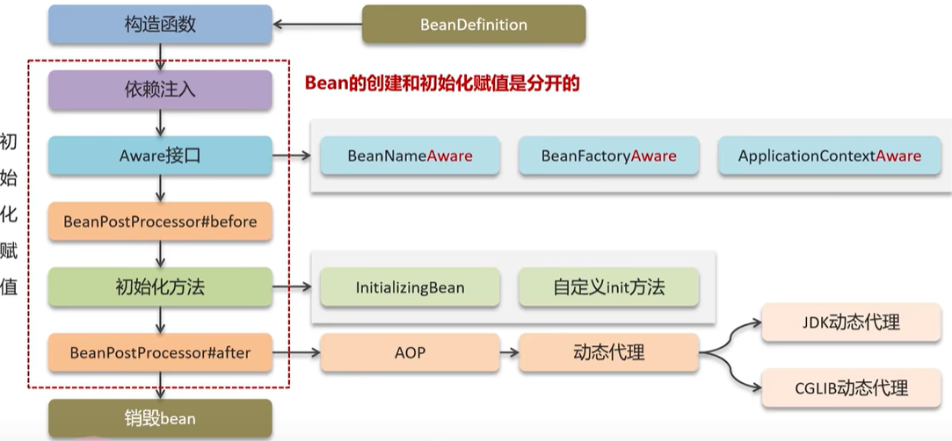Select the CGLIB动态代理 box
The width and height of the screenshot is (952, 441).
click(844, 387)
